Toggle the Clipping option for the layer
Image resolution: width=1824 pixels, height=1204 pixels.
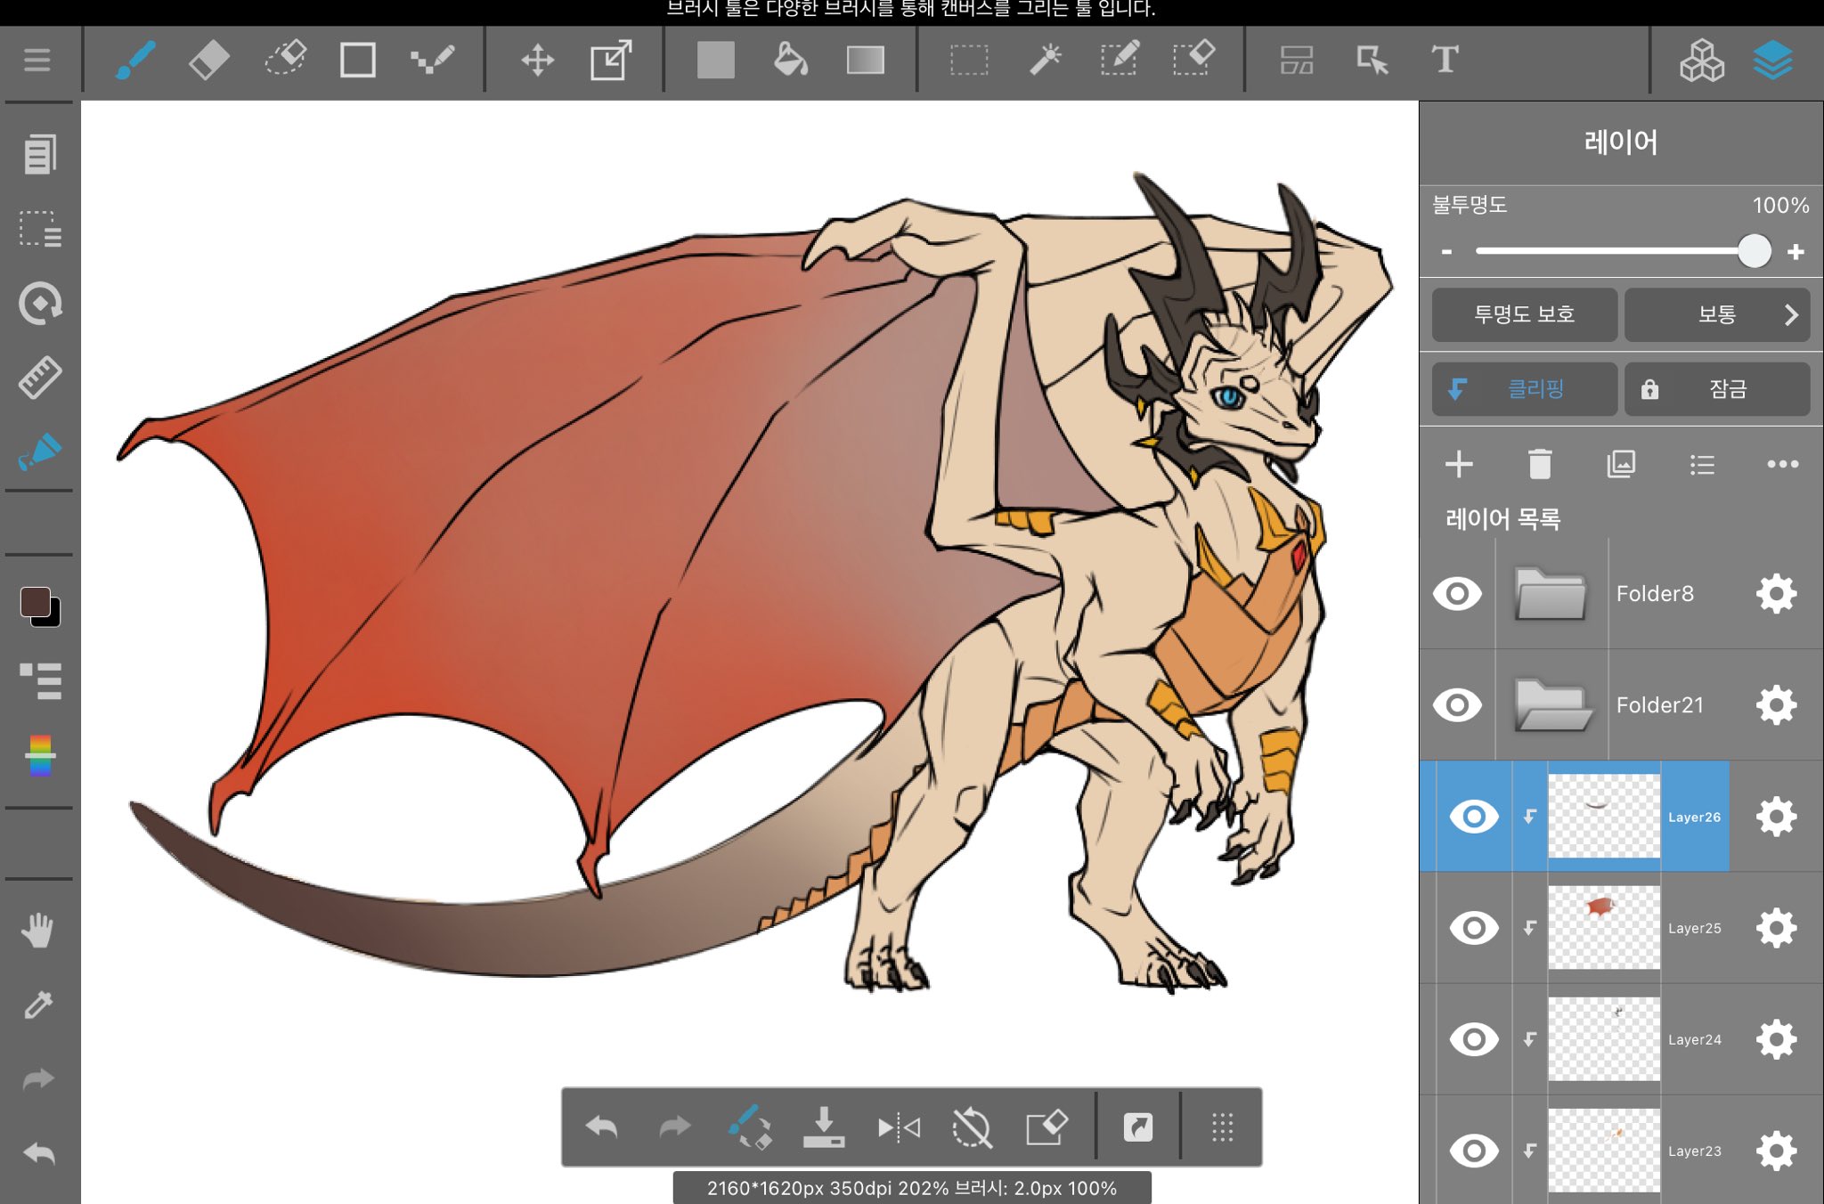tap(1524, 389)
